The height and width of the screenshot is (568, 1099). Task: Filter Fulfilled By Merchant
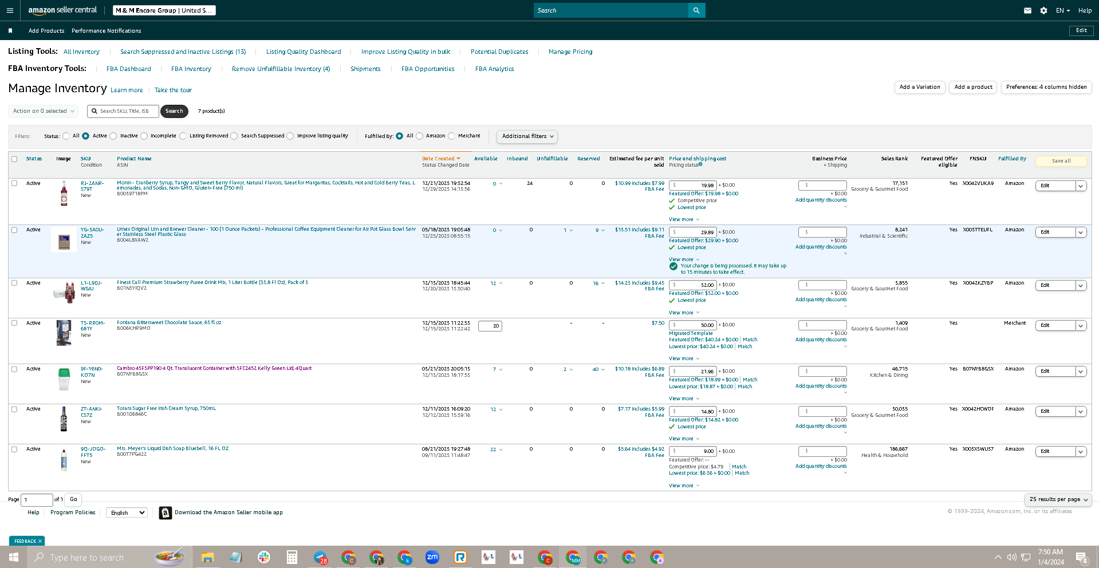(451, 136)
